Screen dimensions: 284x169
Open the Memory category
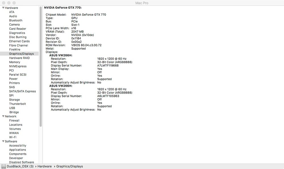14,62
